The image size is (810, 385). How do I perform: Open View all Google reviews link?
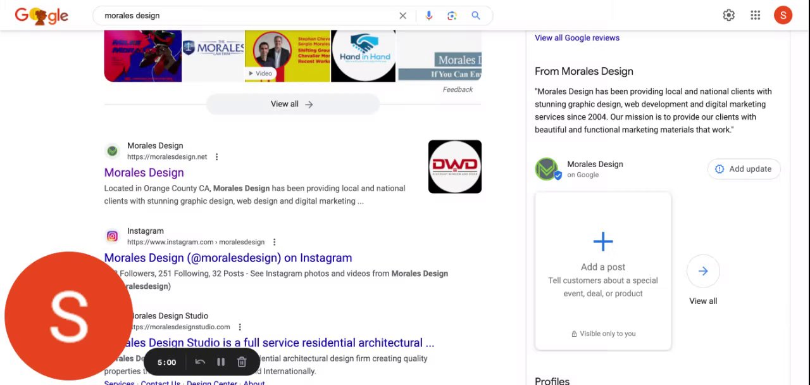[x=577, y=38]
